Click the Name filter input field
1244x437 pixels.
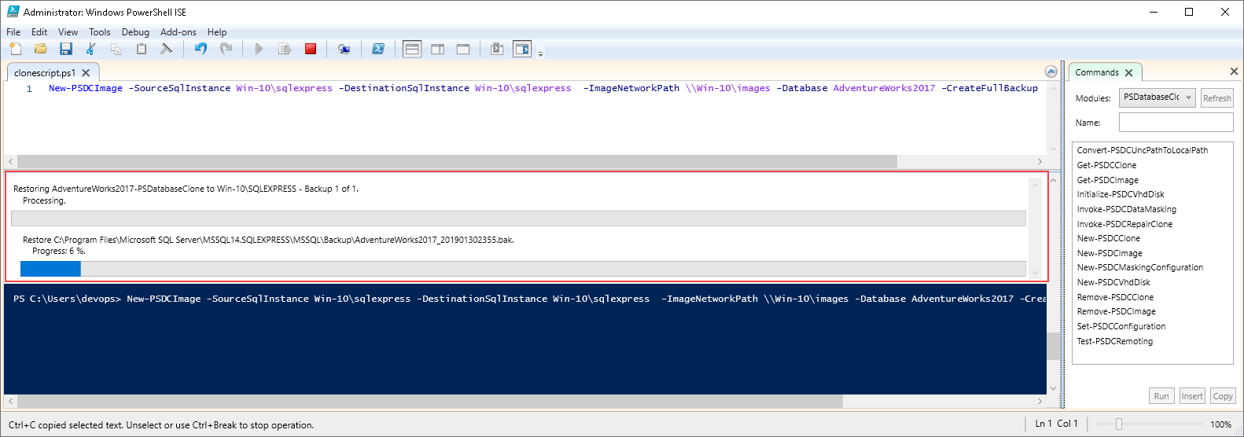coord(1176,122)
